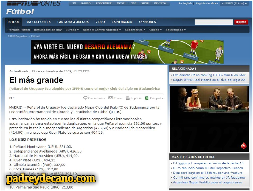
Task: Open Portada Fútbol link
Action: point(19,30)
